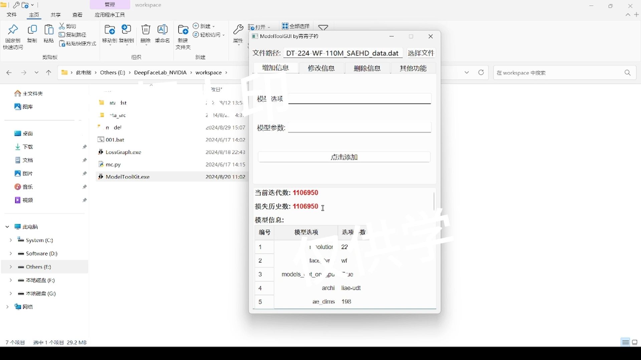The height and width of the screenshot is (360, 641).
Task: Click the 选择文件 button
Action: pyautogui.click(x=421, y=53)
